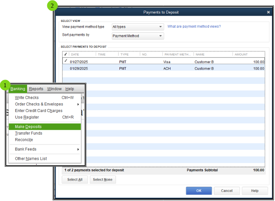Screen dimensions: 275x201
Task: Click the Select None button
Action: point(103,179)
